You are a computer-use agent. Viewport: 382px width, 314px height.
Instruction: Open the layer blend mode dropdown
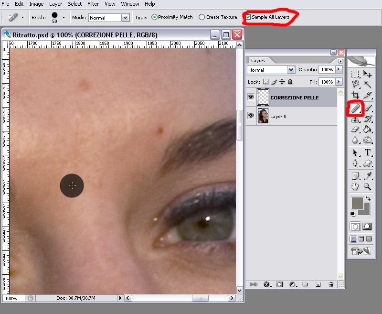pos(291,70)
